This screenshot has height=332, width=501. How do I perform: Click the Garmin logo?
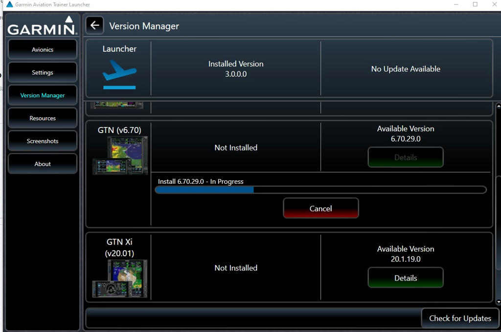[x=42, y=26]
